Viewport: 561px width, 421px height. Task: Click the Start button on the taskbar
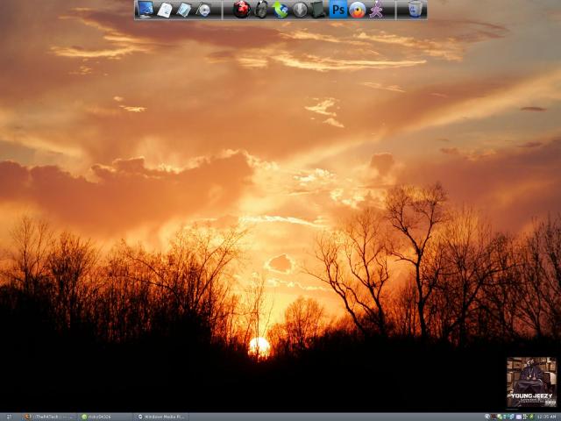[9, 417]
